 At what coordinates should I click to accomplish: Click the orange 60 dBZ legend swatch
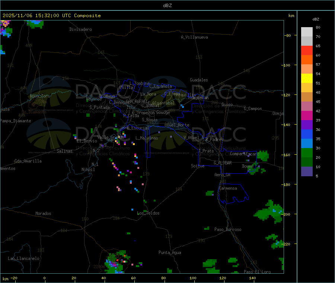307,60
